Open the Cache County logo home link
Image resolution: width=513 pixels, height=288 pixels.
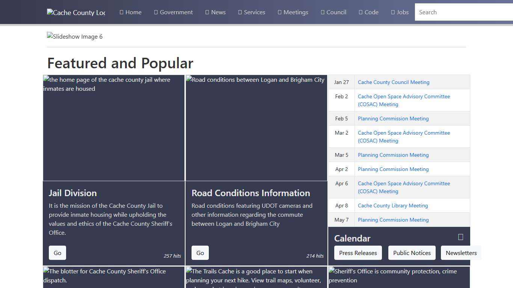75,12
